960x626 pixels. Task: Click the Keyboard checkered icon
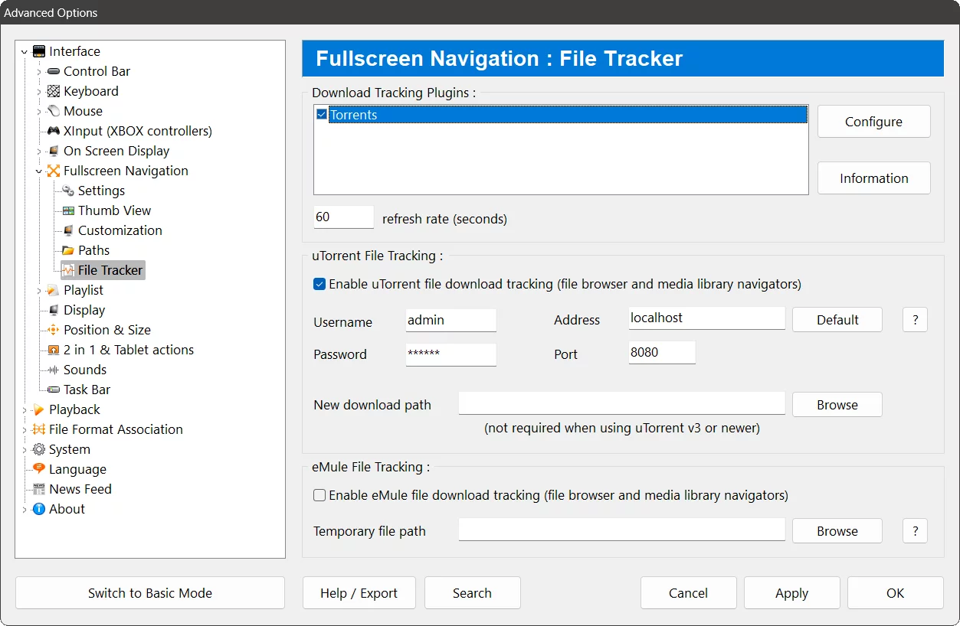[54, 91]
